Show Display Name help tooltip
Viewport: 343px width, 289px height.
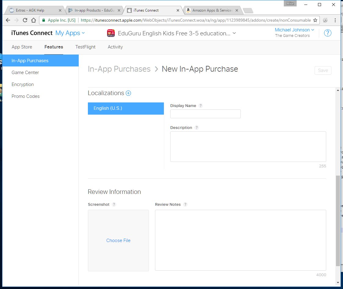point(200,105)
